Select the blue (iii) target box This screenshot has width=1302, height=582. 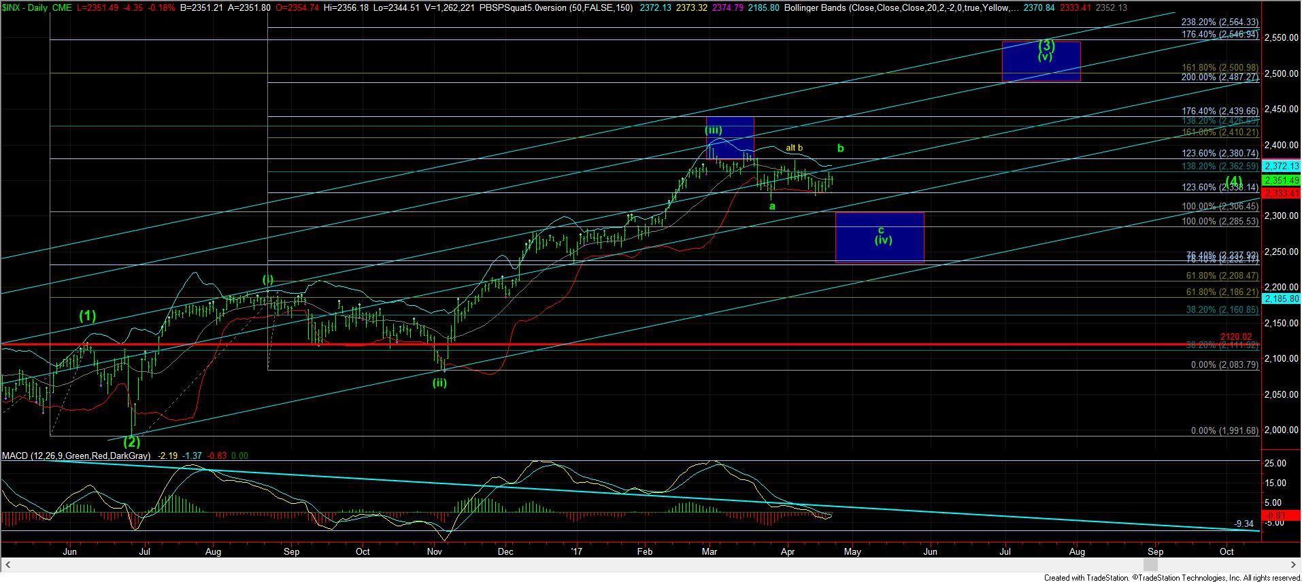point(730,138)
